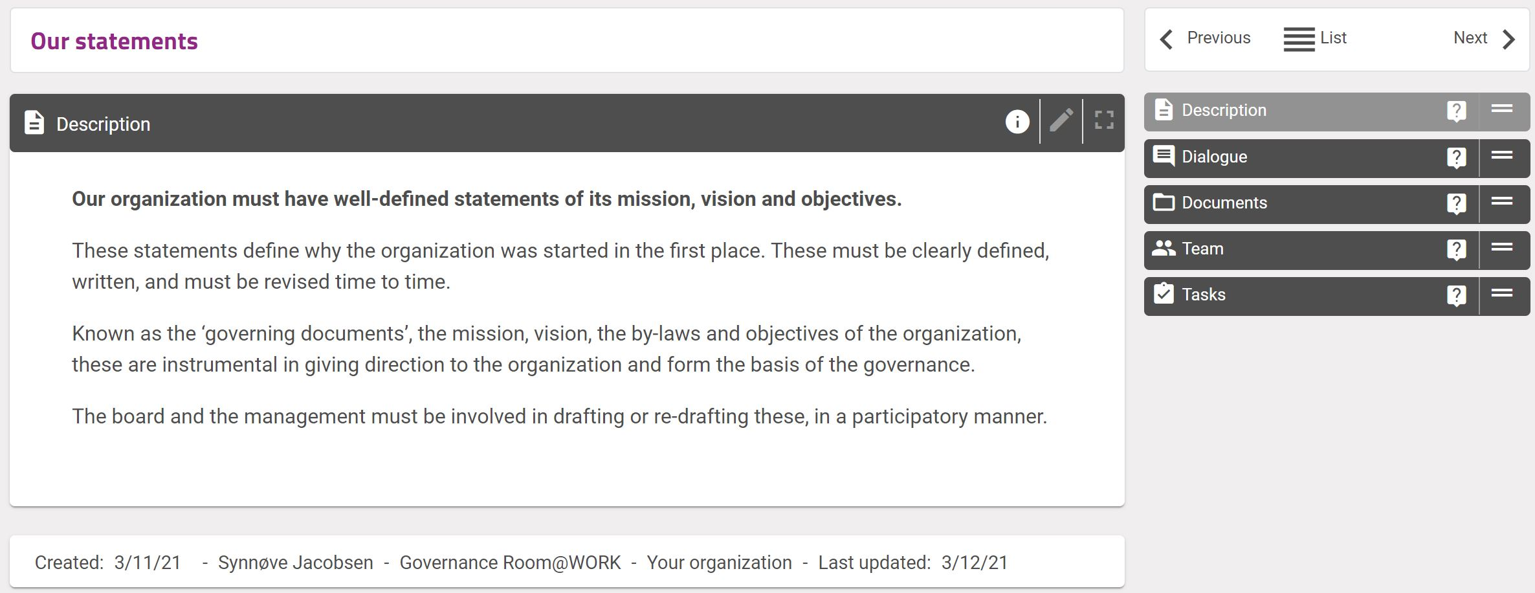Click the info icon in Description header

click(1017, 121)
